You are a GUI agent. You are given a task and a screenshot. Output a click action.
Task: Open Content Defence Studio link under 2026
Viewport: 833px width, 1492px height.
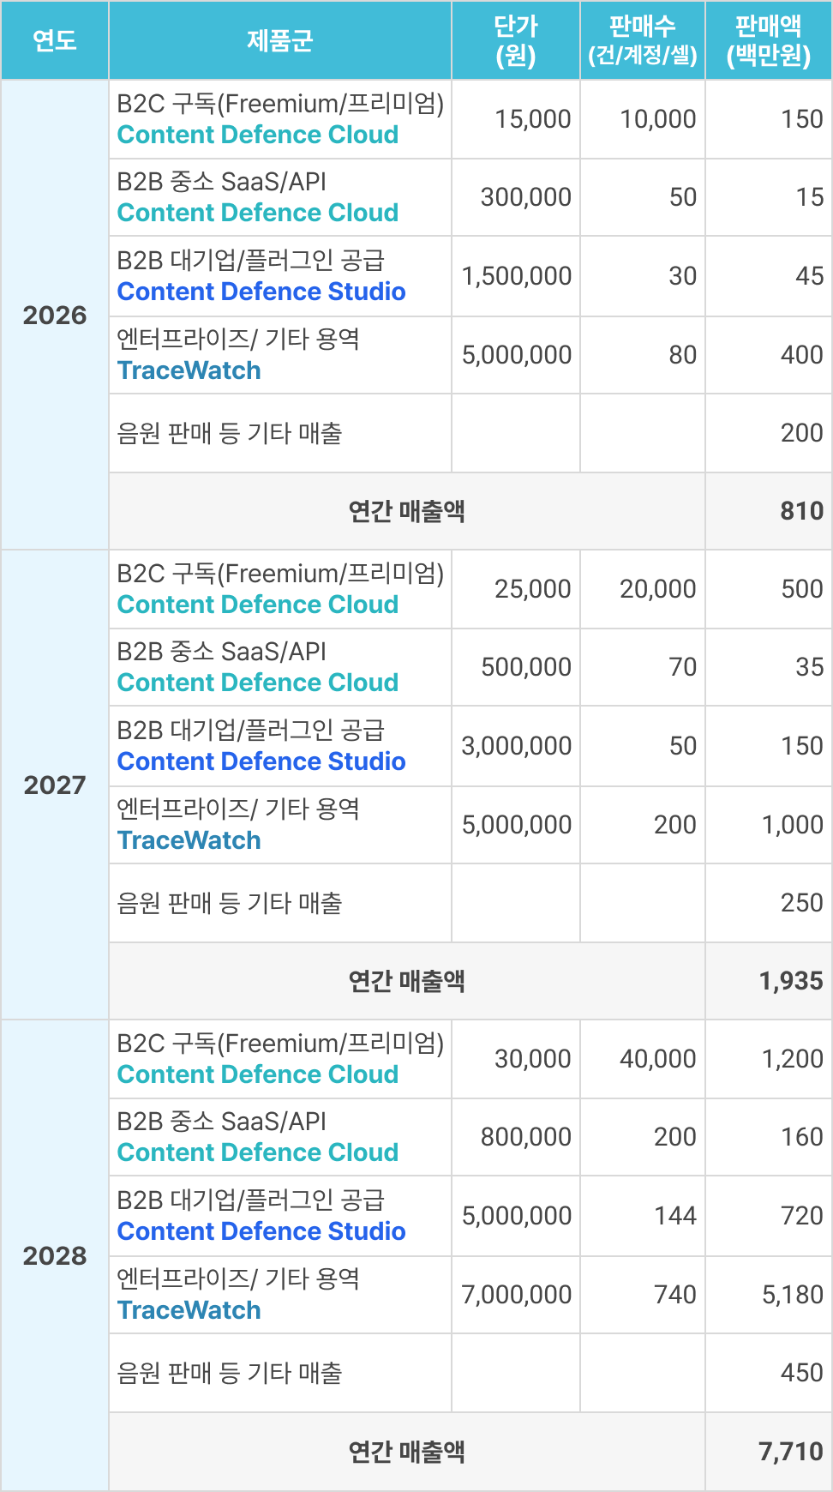(261, 292)
